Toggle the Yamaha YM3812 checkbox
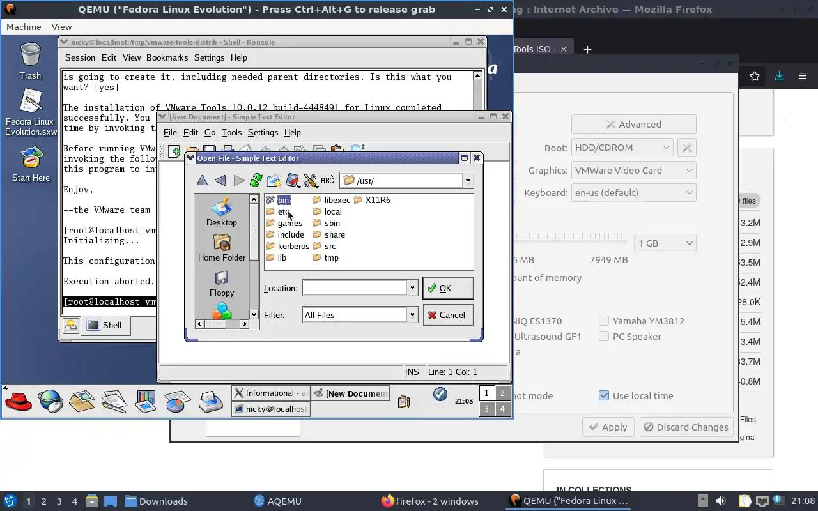818x511 pixels. click(604, 321)
